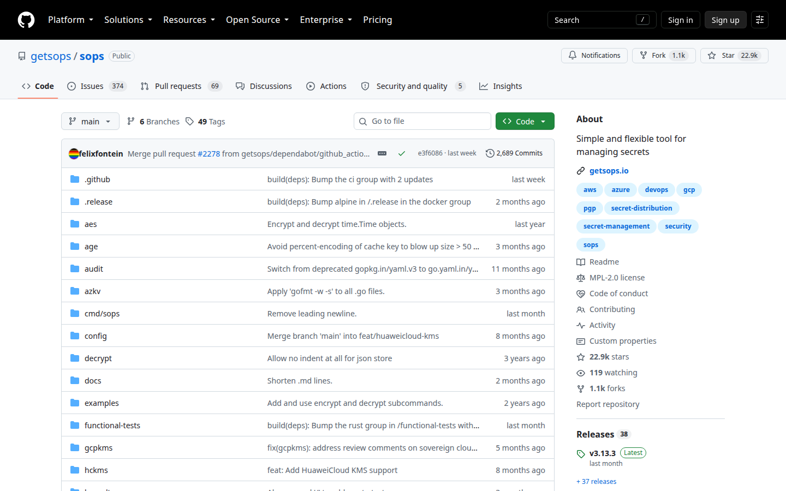
Task: Click the Contributing people icon
Action: [581, 309]
